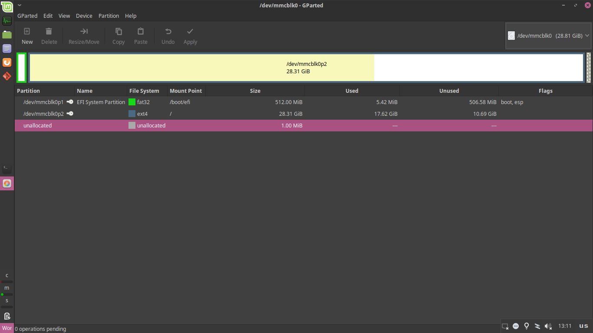Open the network connections tray icon
Viewport: 593px width, 333px height.
[537, 326]
